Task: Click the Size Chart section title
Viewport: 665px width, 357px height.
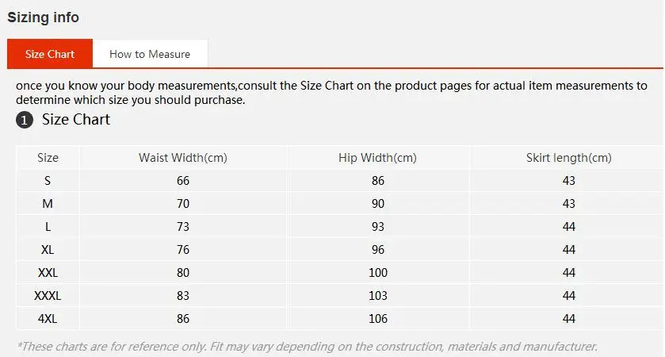Action: pos(76,120)
